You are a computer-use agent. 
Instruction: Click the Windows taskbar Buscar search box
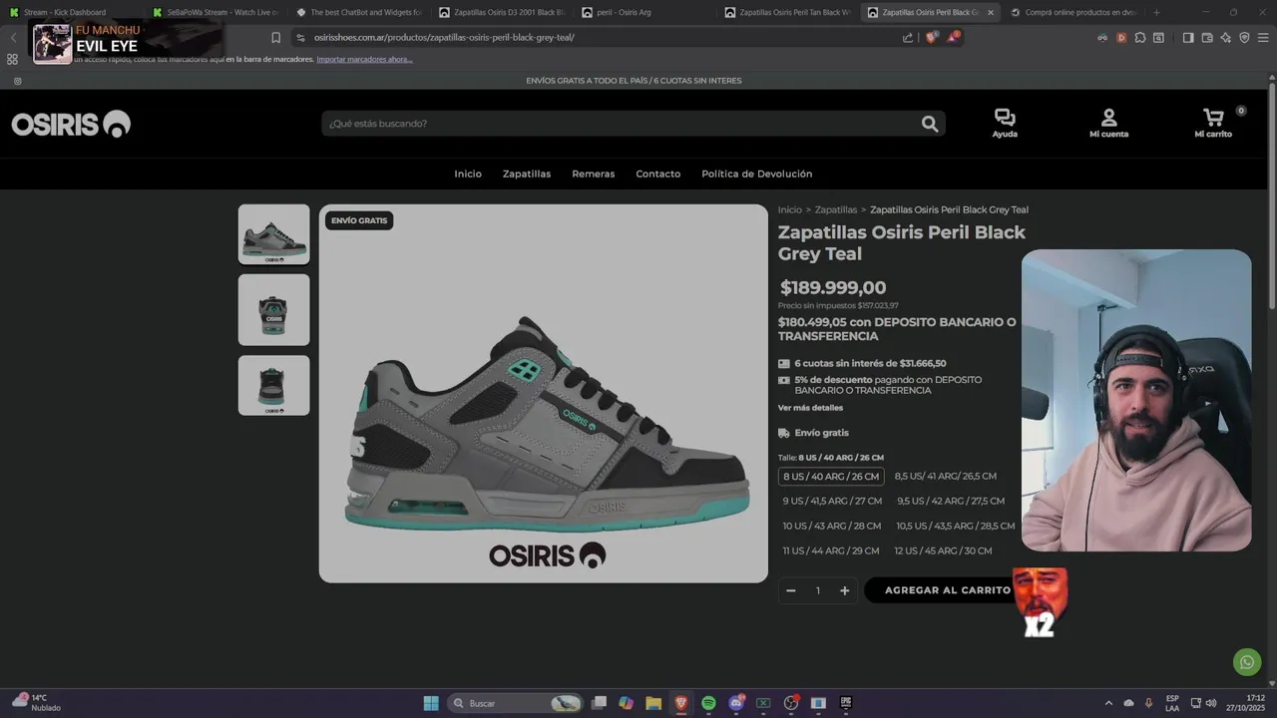point(514,703)
